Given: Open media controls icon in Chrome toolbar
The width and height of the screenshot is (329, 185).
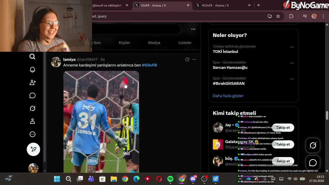Looking at the screenshot, I should [305, 16].
